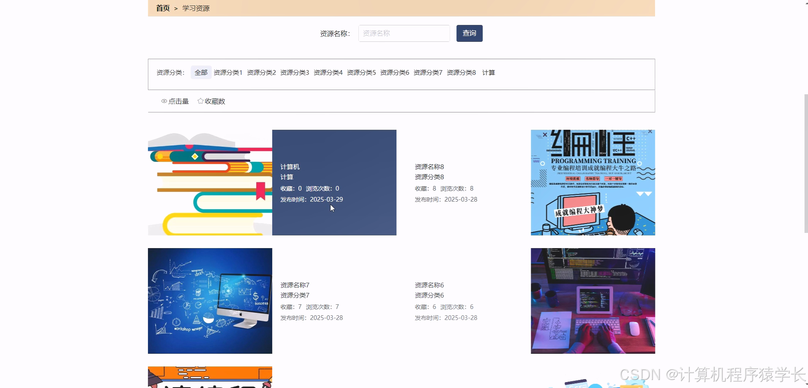Sort resources by 收藏数 star icon
The height and width of the screenshot is (388, 808).
point(200,101)
